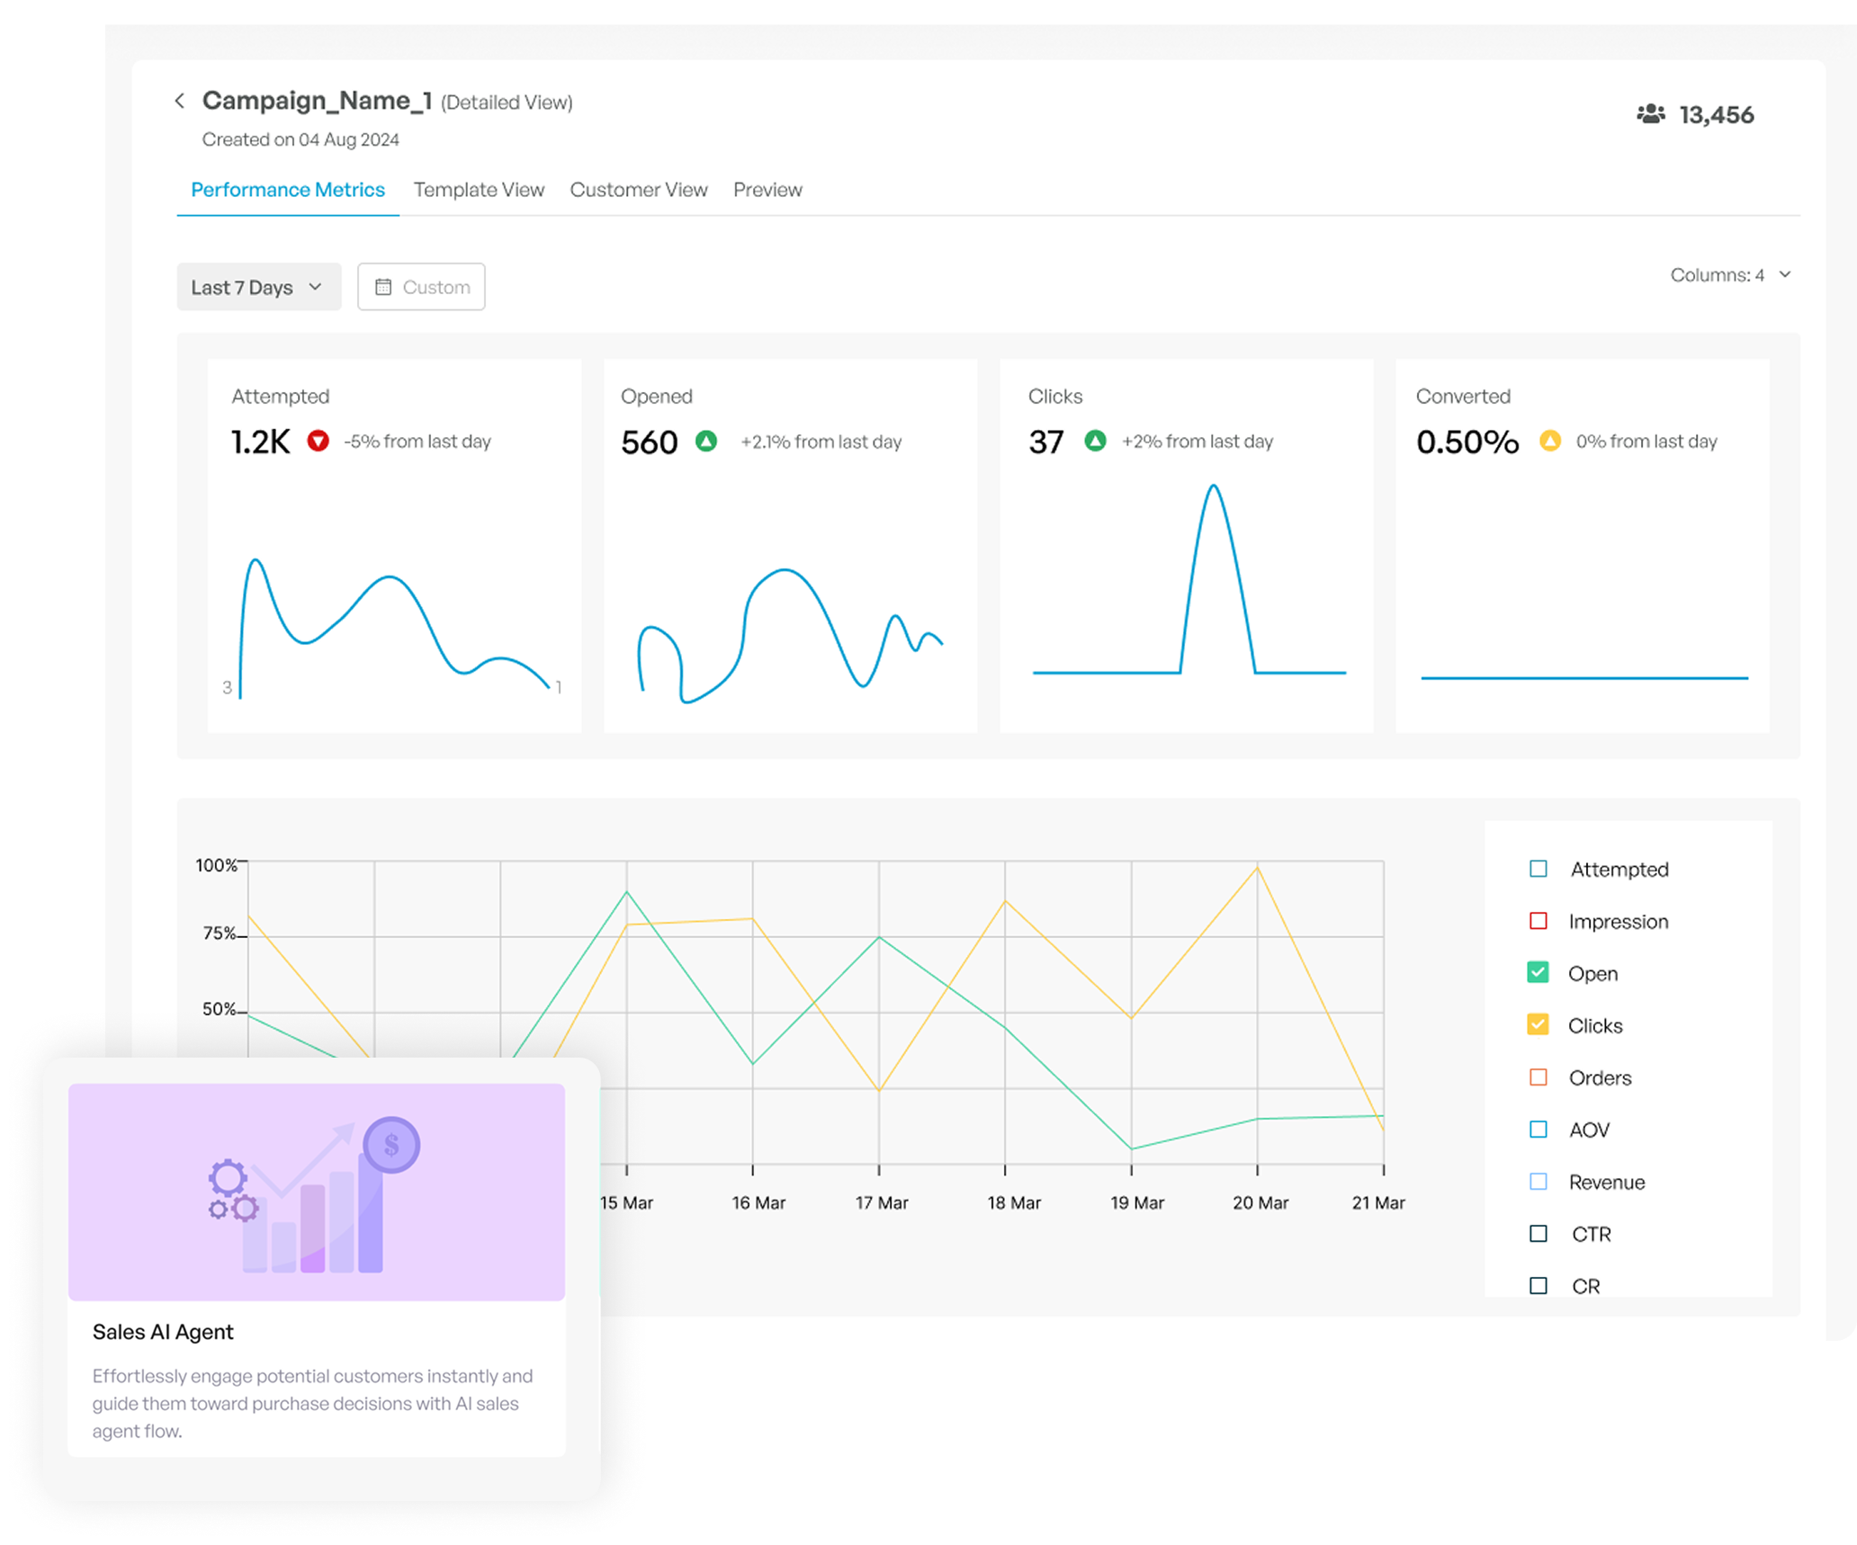This screenshot has height=1545, width=1857.
Task: Click the yellow neutral indicator on Converted metric
Action: click(1549, 442)
